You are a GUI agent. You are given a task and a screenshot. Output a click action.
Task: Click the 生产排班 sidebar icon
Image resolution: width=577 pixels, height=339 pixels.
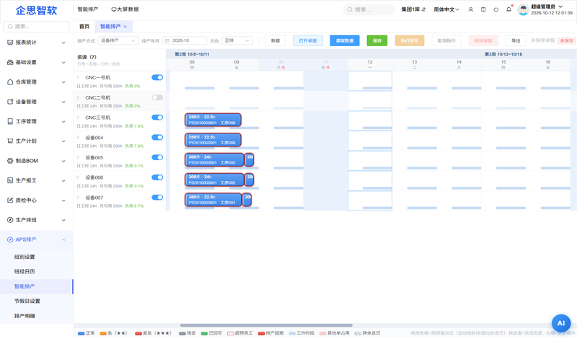pos(10,220)
